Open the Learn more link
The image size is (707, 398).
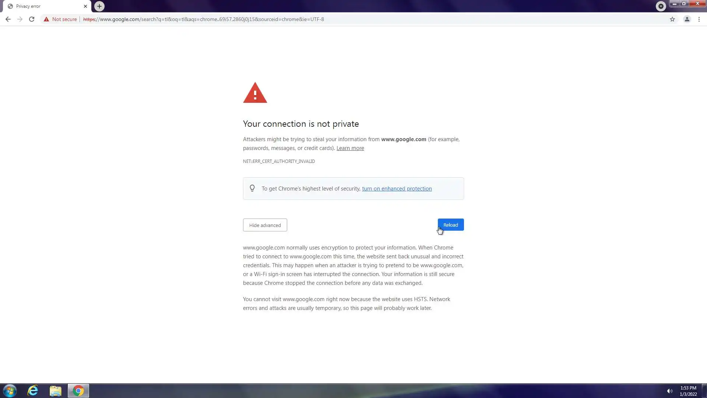(x=350, y=148)
